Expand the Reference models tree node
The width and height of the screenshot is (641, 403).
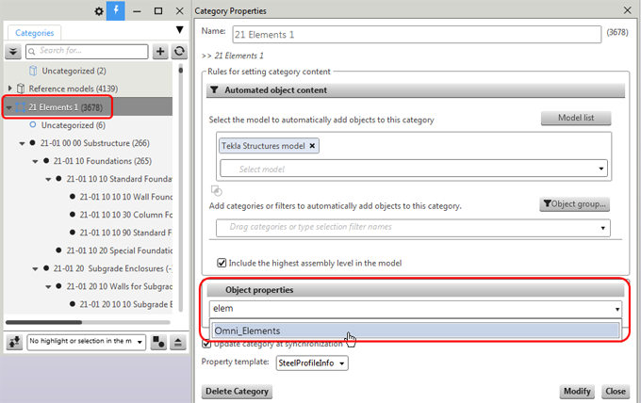tap(8, 88)
